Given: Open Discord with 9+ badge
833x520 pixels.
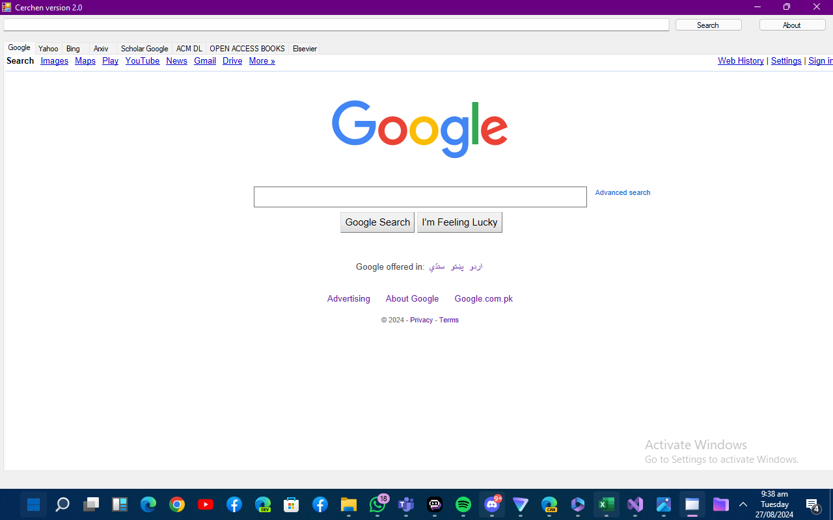Looking at the screenshot, I should click(492, 504).
